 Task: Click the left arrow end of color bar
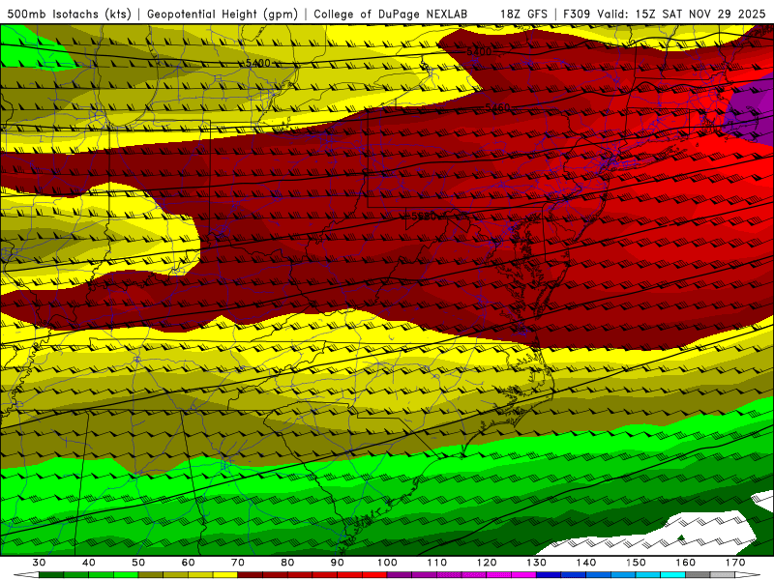point(26,575)
